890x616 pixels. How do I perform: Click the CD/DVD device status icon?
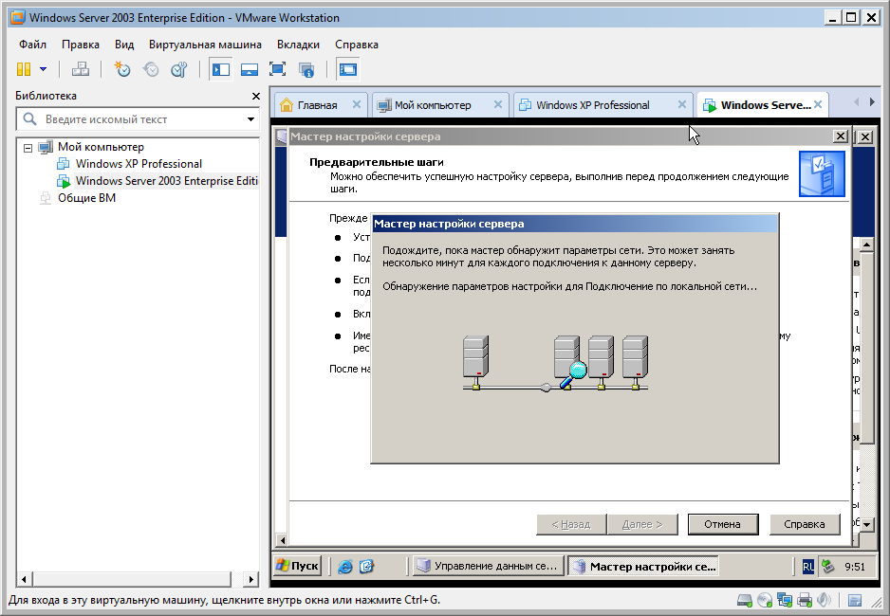pyautogui.click(x=765, y=600)
